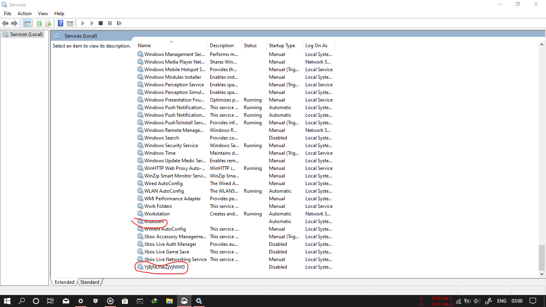The width and height of the screenshot is (546, 307).
Task: Click the scrollbar up arrow
Action: pos(542,44)
